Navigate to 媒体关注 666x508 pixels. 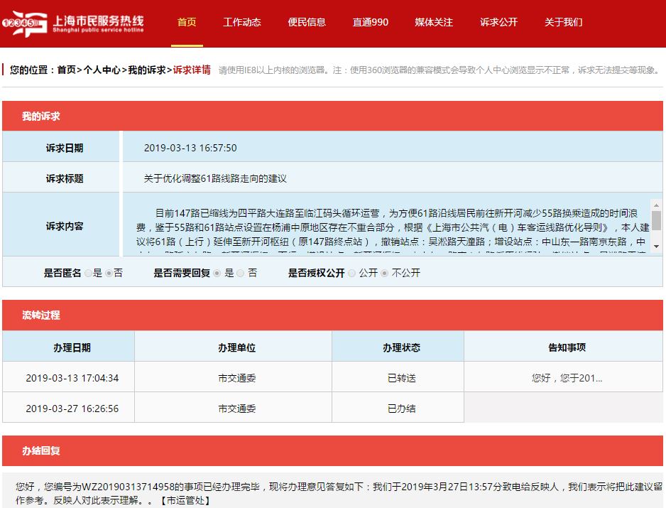pyautogui.click(x=434, y=22)
